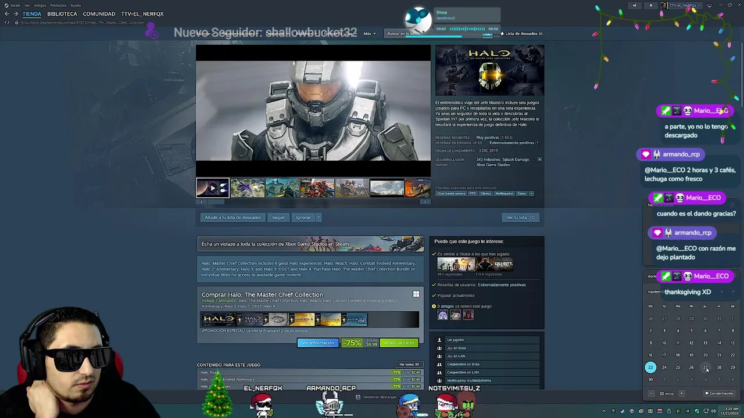Click the FPS tag

tap(473, 193)
